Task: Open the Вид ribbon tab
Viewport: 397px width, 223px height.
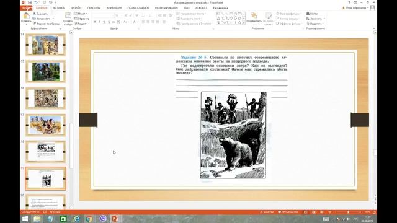Action: tap(187, 8)
